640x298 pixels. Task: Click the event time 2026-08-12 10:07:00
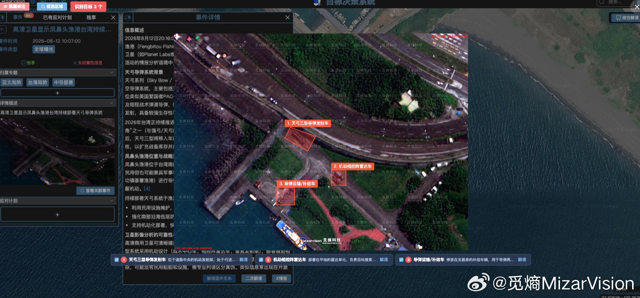[57, 41]
